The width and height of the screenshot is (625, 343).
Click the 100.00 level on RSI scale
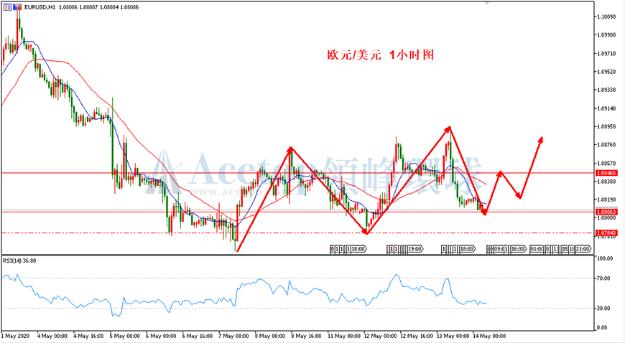point(605,258)
